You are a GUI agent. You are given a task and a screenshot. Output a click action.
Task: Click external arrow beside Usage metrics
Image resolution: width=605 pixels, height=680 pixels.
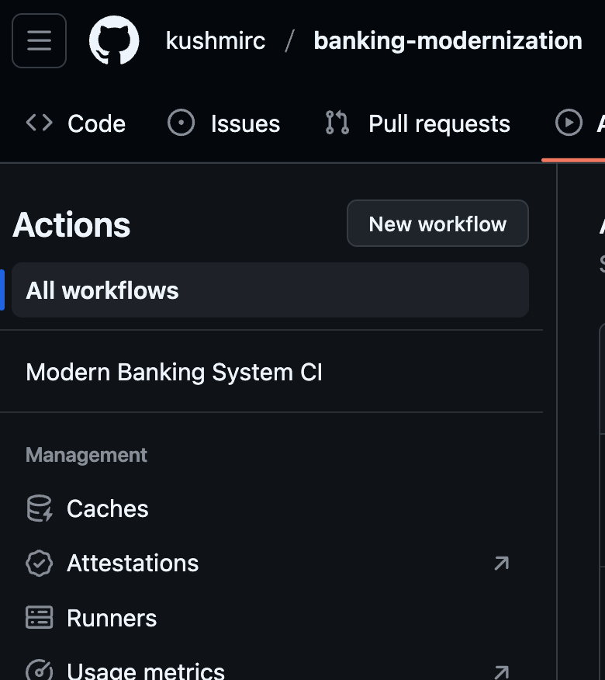[501, 671]
